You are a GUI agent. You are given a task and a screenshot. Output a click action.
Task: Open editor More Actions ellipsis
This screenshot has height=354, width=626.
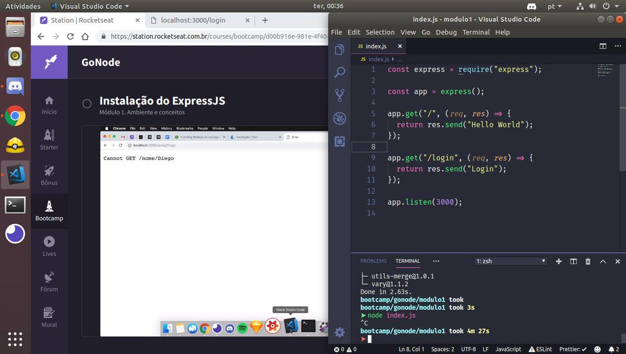tap(617, 46)
